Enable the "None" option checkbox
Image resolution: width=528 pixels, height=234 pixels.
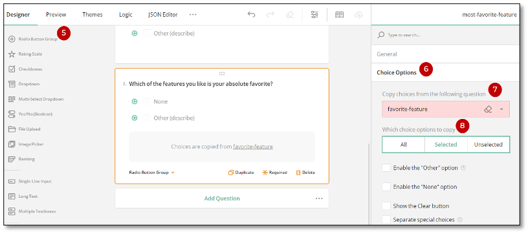[x=386, y=187]
